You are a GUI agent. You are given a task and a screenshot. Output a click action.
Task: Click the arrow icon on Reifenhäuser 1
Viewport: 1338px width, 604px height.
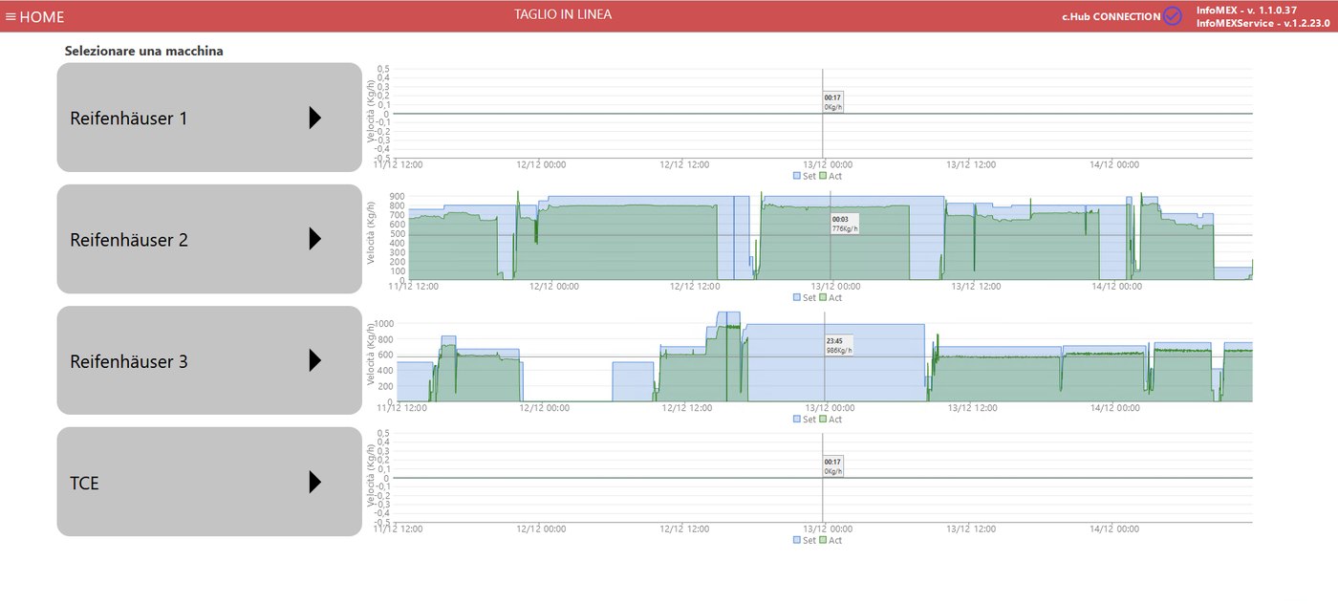[315, 118]
